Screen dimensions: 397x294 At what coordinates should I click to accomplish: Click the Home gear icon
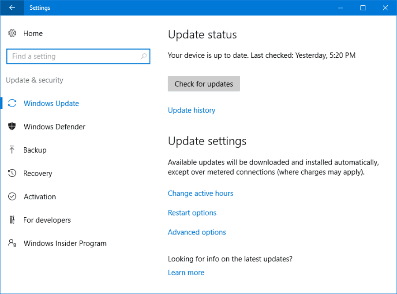pyautogui.click(x=12, y=33)
